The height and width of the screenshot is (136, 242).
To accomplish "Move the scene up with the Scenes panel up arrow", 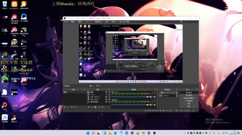I will (x=72, y=107).
